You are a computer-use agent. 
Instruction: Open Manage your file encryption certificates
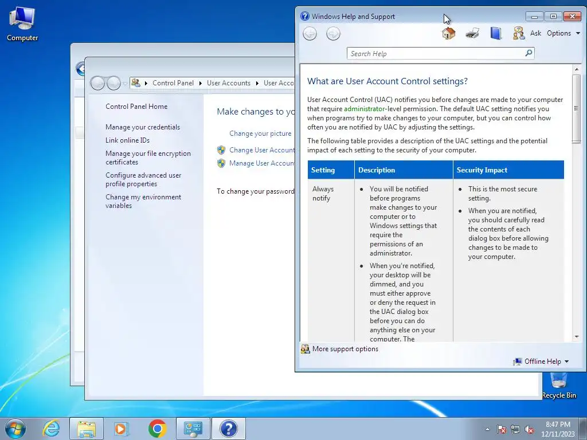(x=148, y=158)
